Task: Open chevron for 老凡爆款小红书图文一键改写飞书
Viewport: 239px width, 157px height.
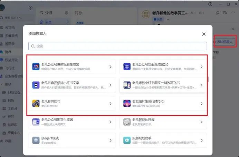Action: click(201, 85)
